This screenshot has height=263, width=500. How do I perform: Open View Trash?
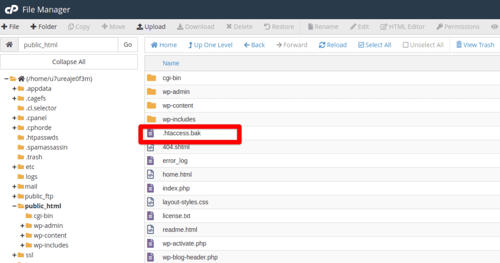[x=475, y=45]
